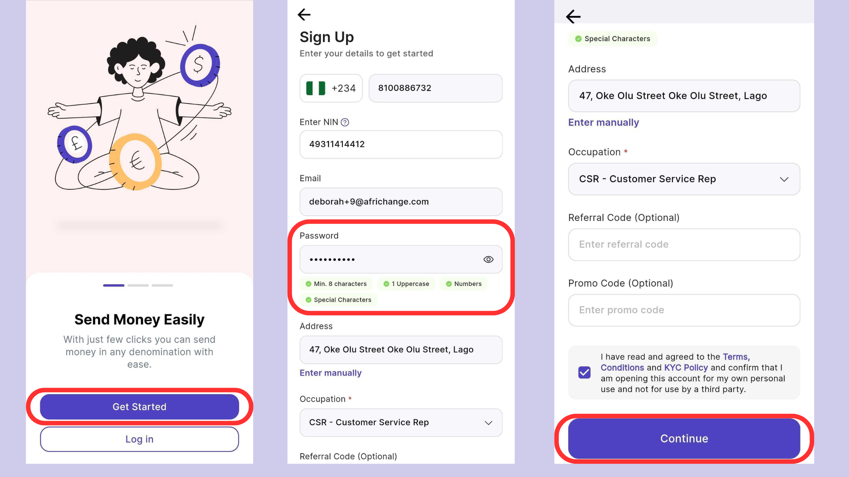849x477 pixels.
Task: Tap the Get Started button
Action: point(139,407)
